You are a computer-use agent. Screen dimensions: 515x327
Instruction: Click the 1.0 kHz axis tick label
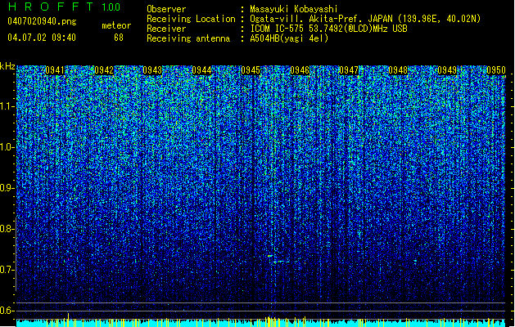click(x=7, y=147)
